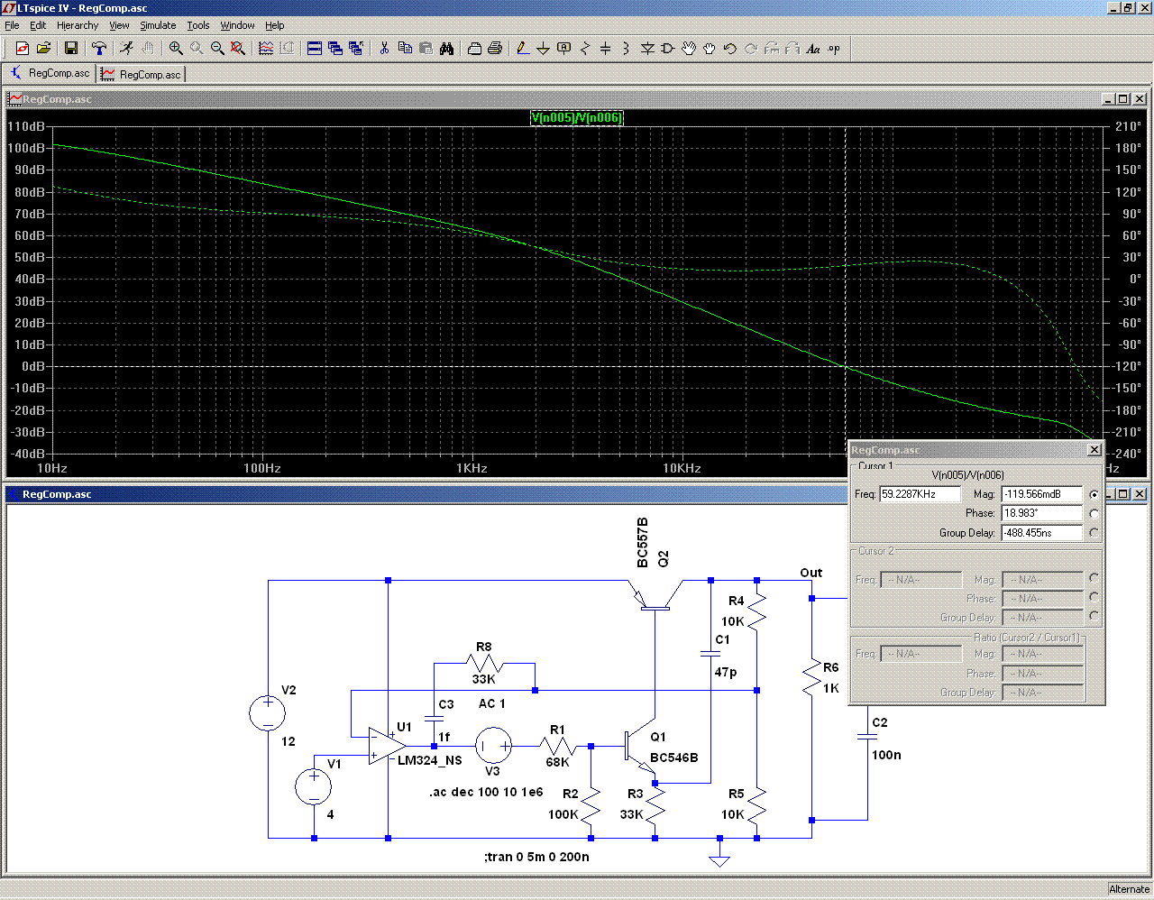The height and width of the screenshot is (900, 1154).
Task: Select the diode component tool
Action: 647,49
